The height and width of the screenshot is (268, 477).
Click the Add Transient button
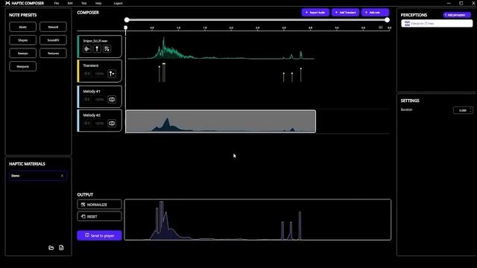click(345, 13)
